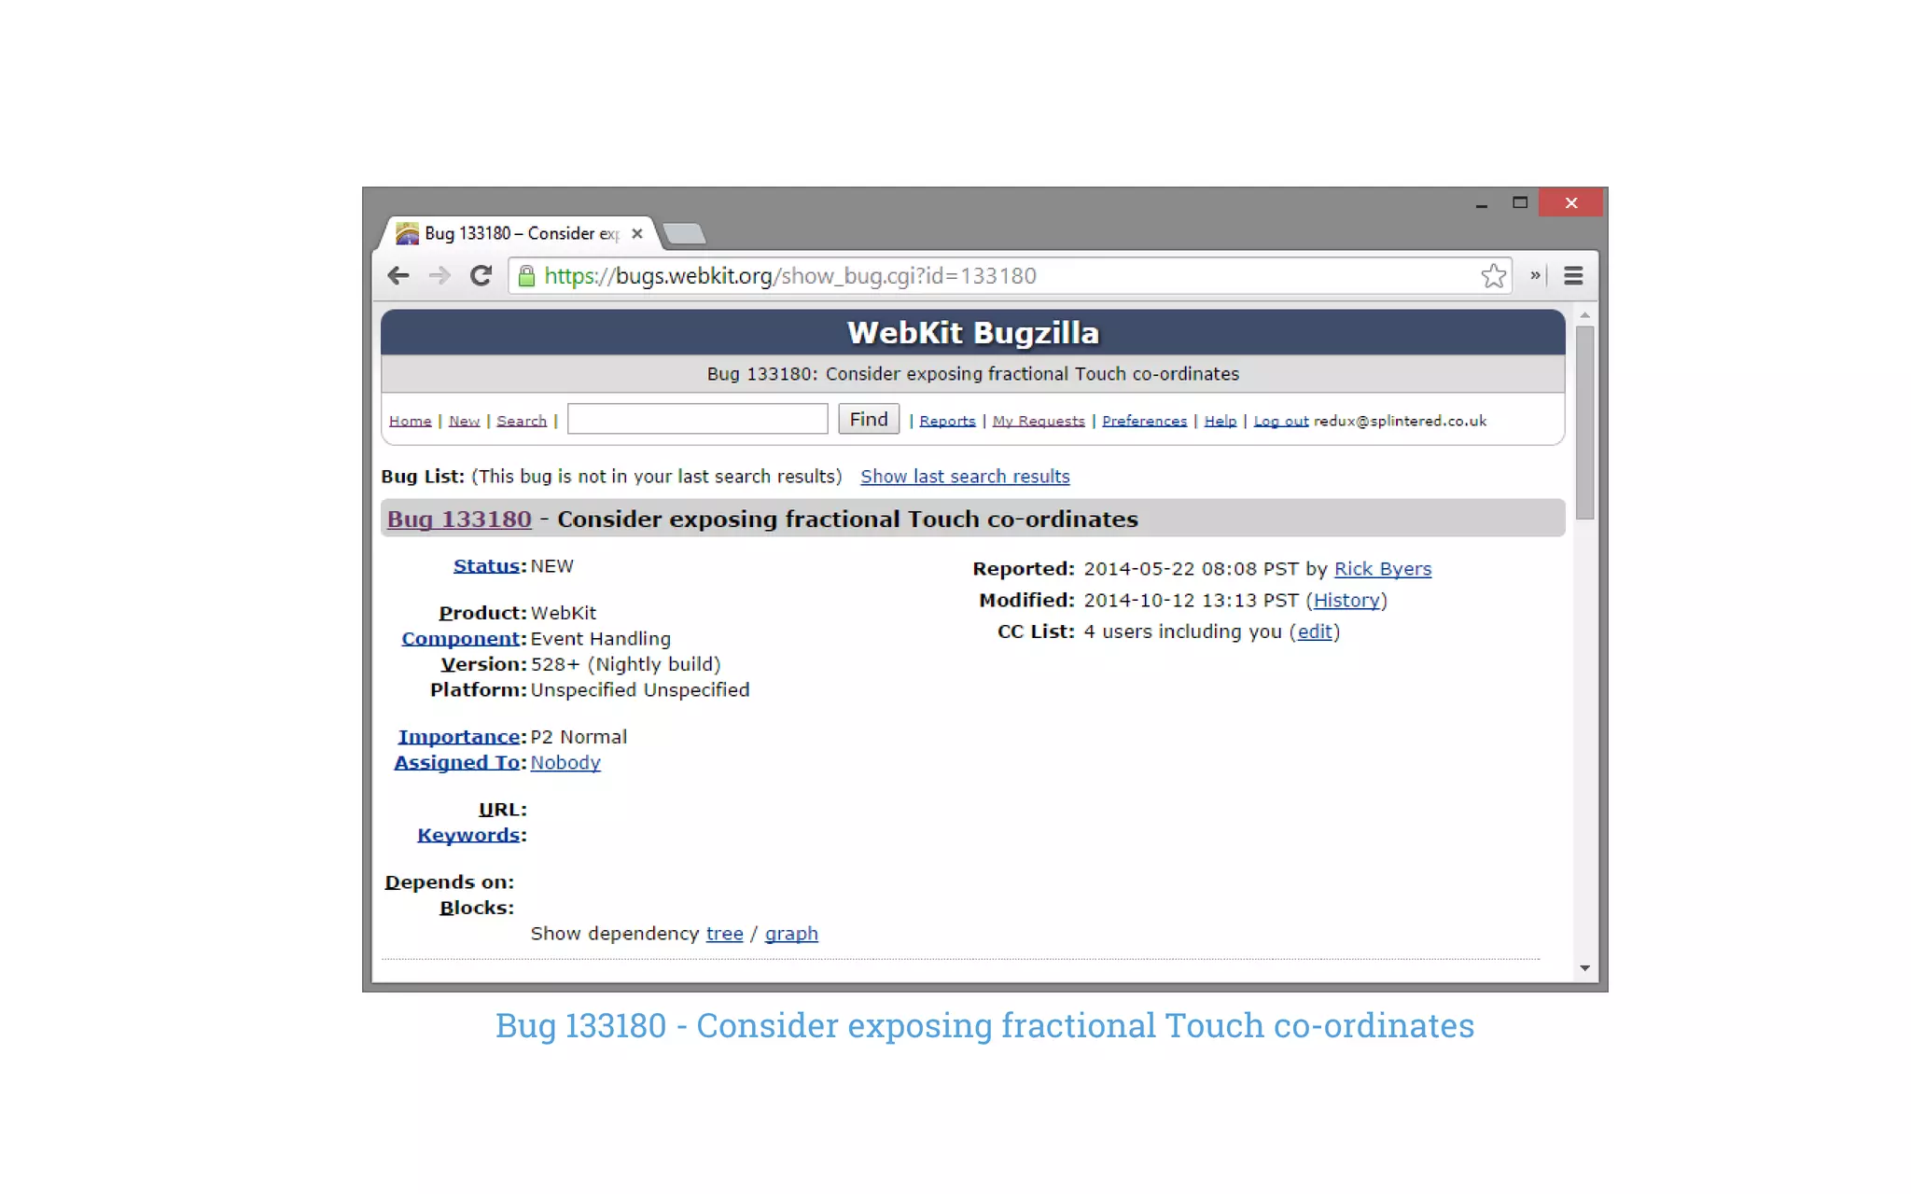1911x1194 pixels.
Task: Click the scrollbar down arrow
Action: [1584, 968]
